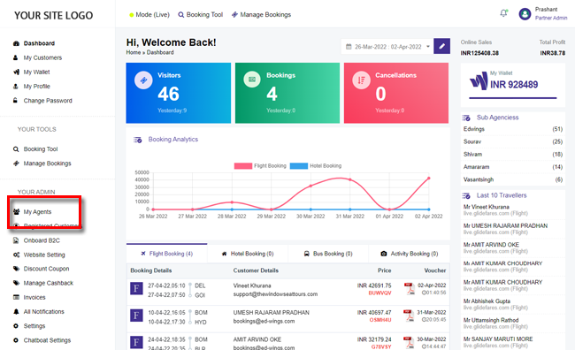
Task: Click traveller Mr AMIT ARVIND OKE
Action: 491,245
